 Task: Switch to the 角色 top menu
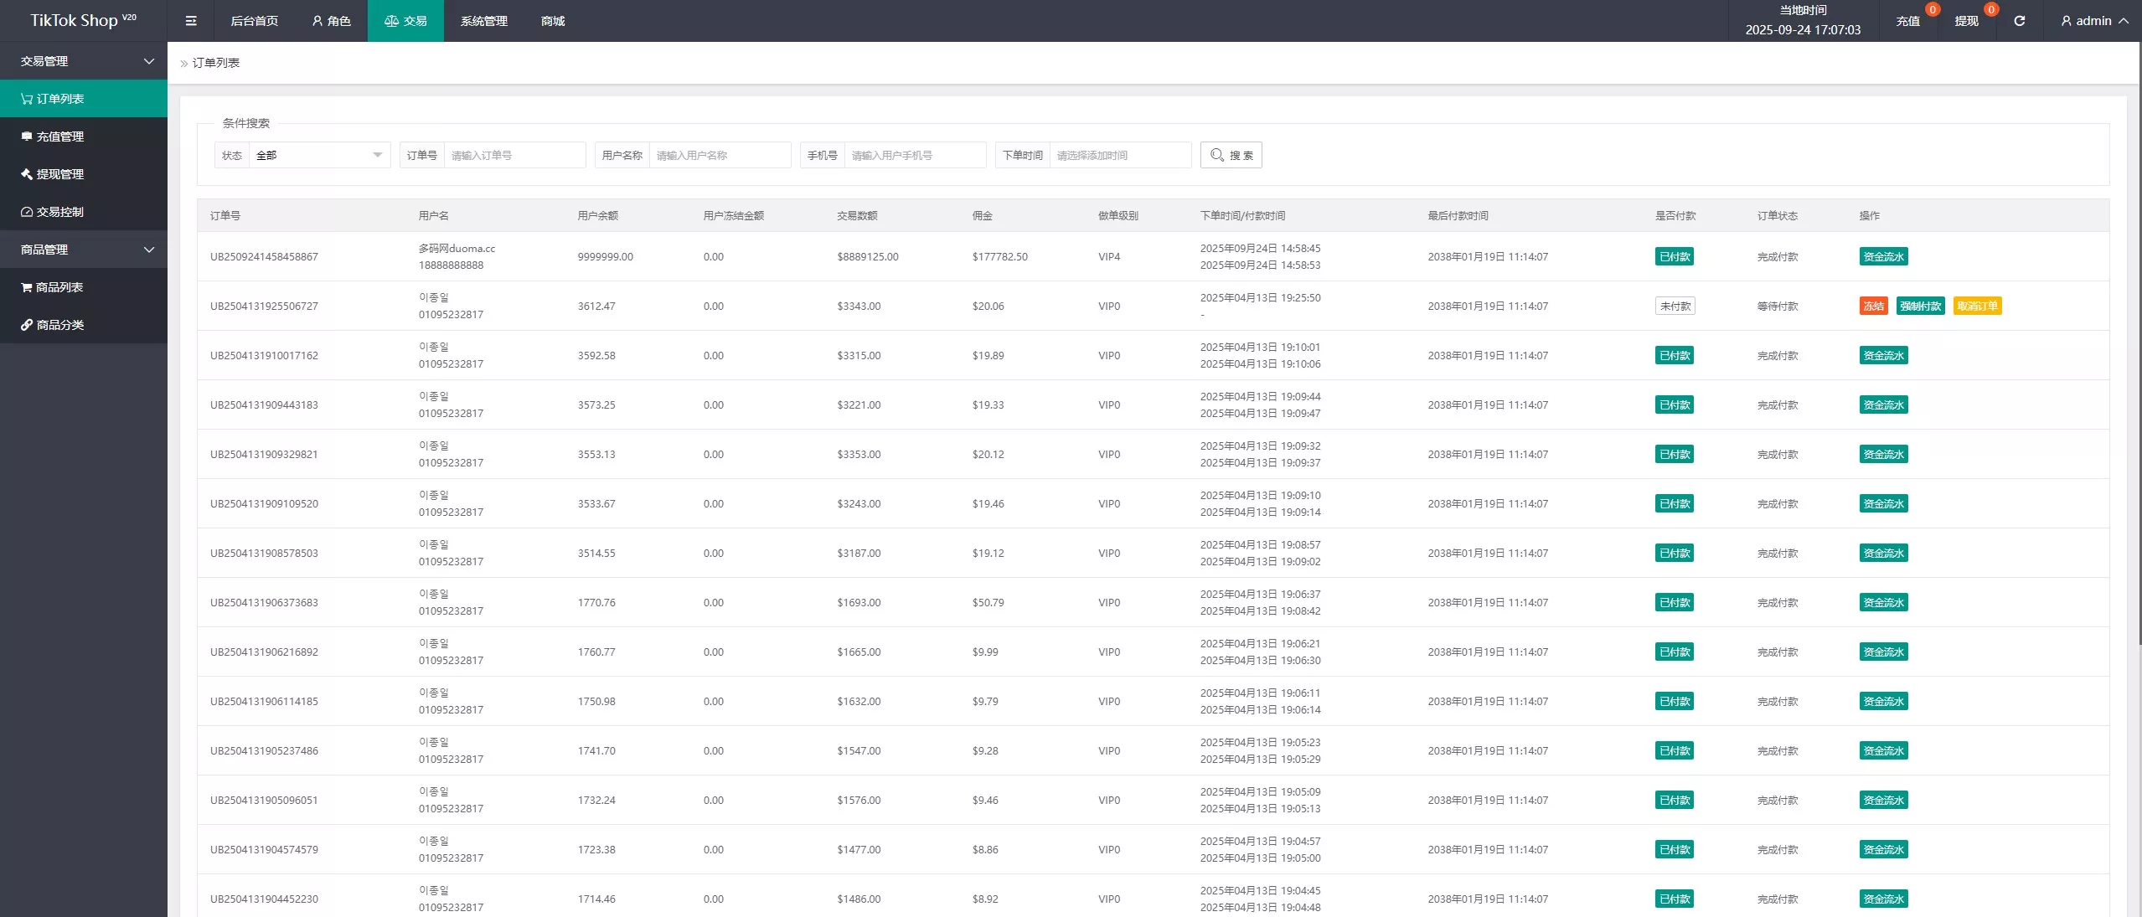tap(331, 21)
